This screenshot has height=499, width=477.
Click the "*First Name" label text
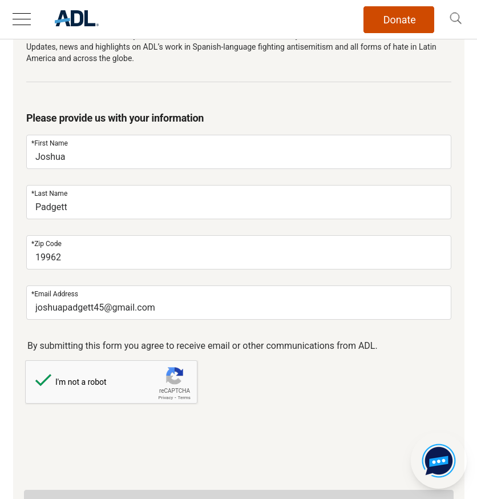(50, 143)
